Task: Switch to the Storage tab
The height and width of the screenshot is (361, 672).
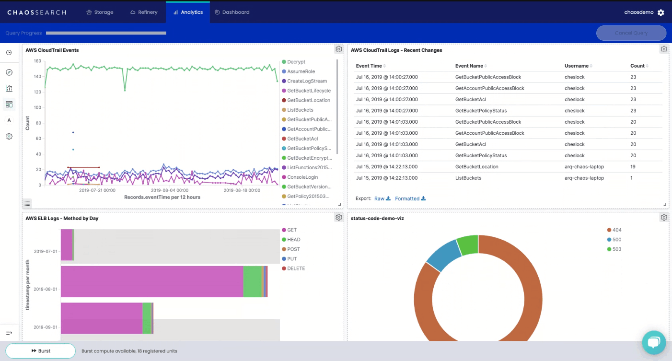Action: 100,12
